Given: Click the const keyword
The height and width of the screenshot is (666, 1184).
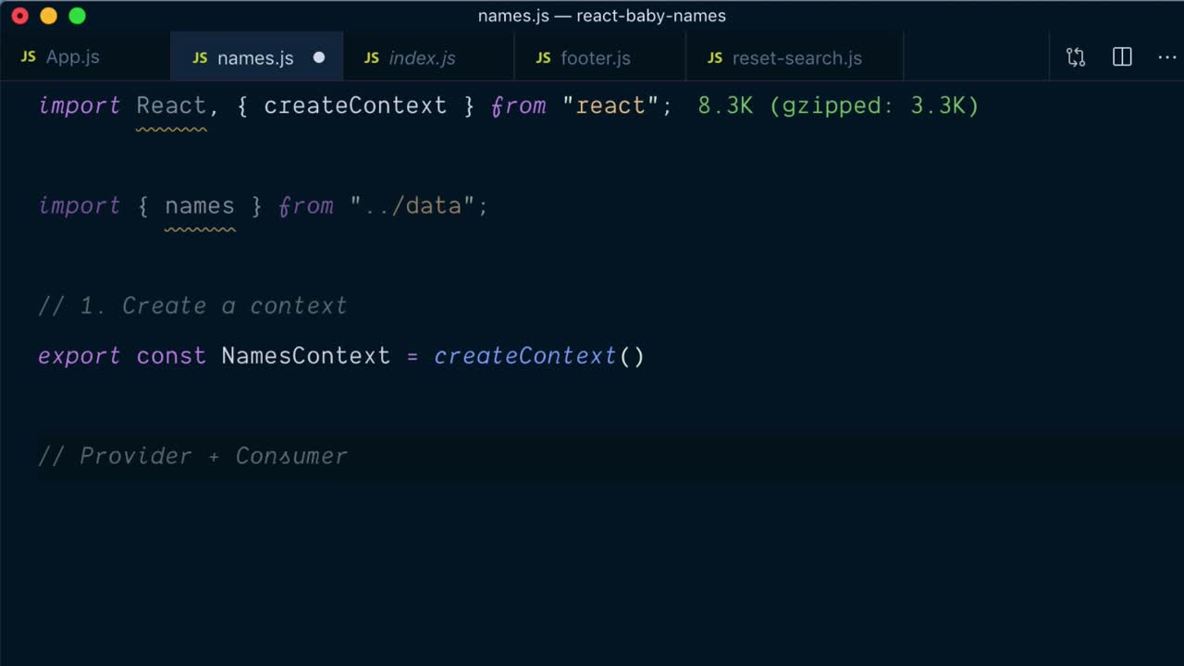Looking at the screenshot, I should 171,356.
